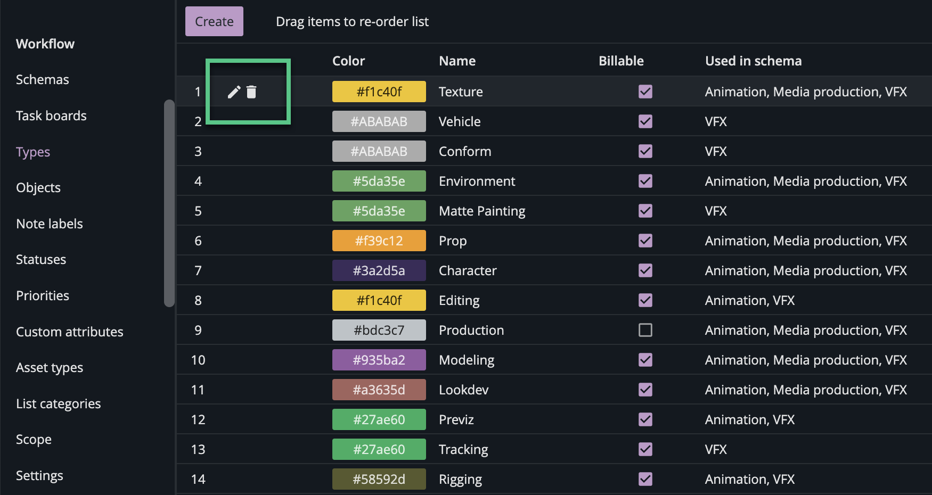Click the #3a2d5a color swatch for Character

[x=379, y=270]
